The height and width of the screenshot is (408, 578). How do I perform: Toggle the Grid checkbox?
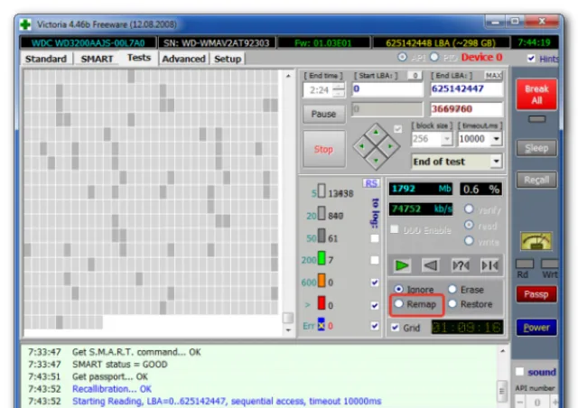pyautogui.click(x=396, y=328)
